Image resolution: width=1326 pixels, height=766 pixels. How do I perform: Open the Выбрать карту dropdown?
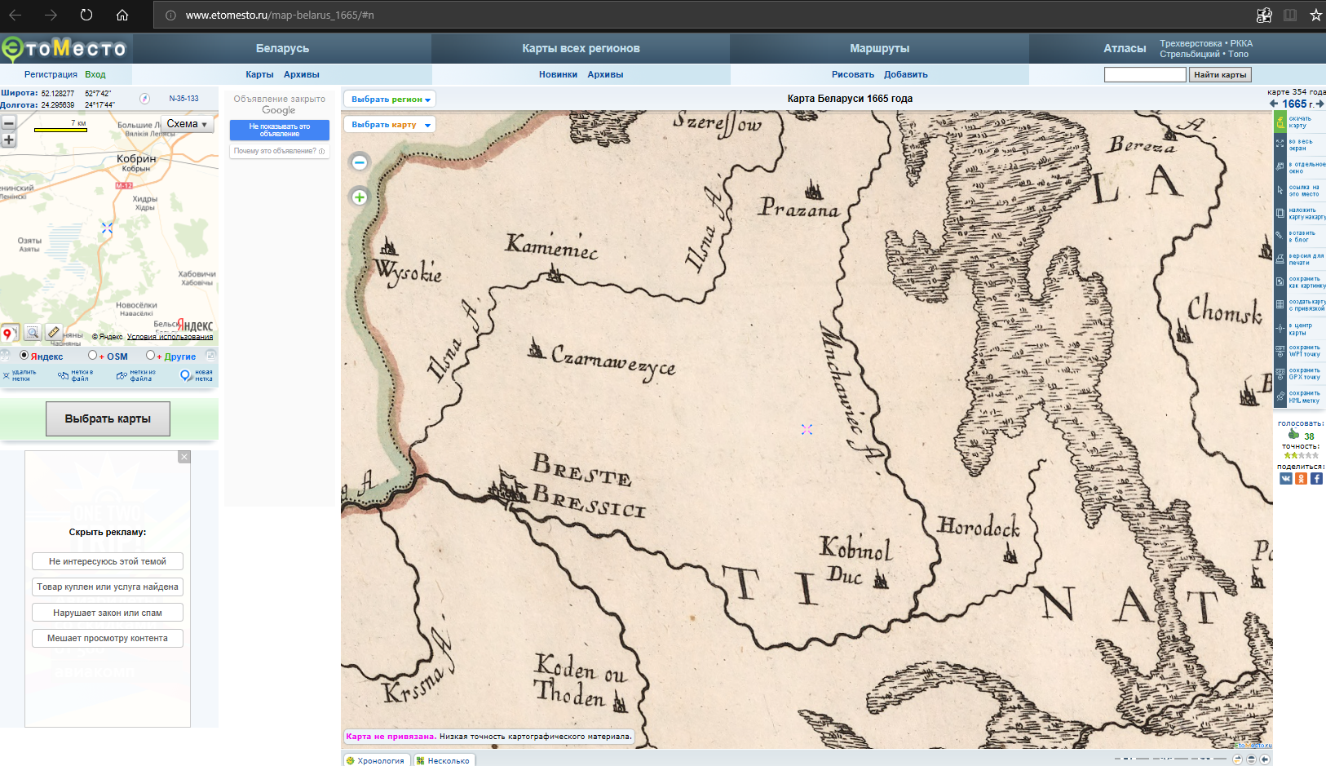click(390, 125)
